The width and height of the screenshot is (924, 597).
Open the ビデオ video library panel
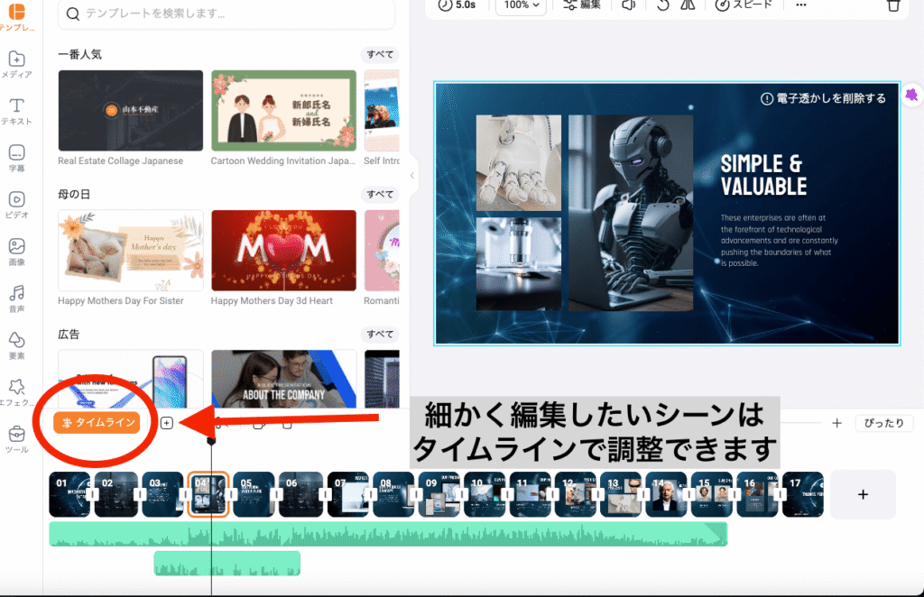[16, 205]
